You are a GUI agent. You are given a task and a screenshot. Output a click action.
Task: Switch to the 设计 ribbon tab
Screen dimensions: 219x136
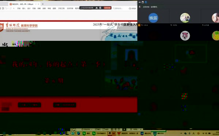click(29, 8)
